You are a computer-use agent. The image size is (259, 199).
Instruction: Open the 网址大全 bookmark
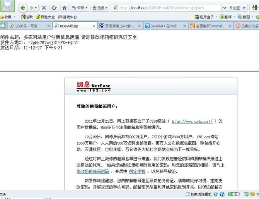pyautogui.click(x=46, y=17)
